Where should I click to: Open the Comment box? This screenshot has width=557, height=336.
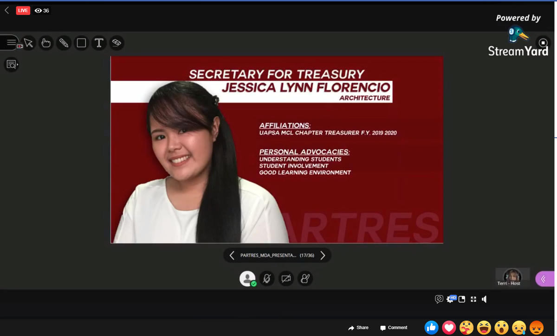tap(394, 328)
